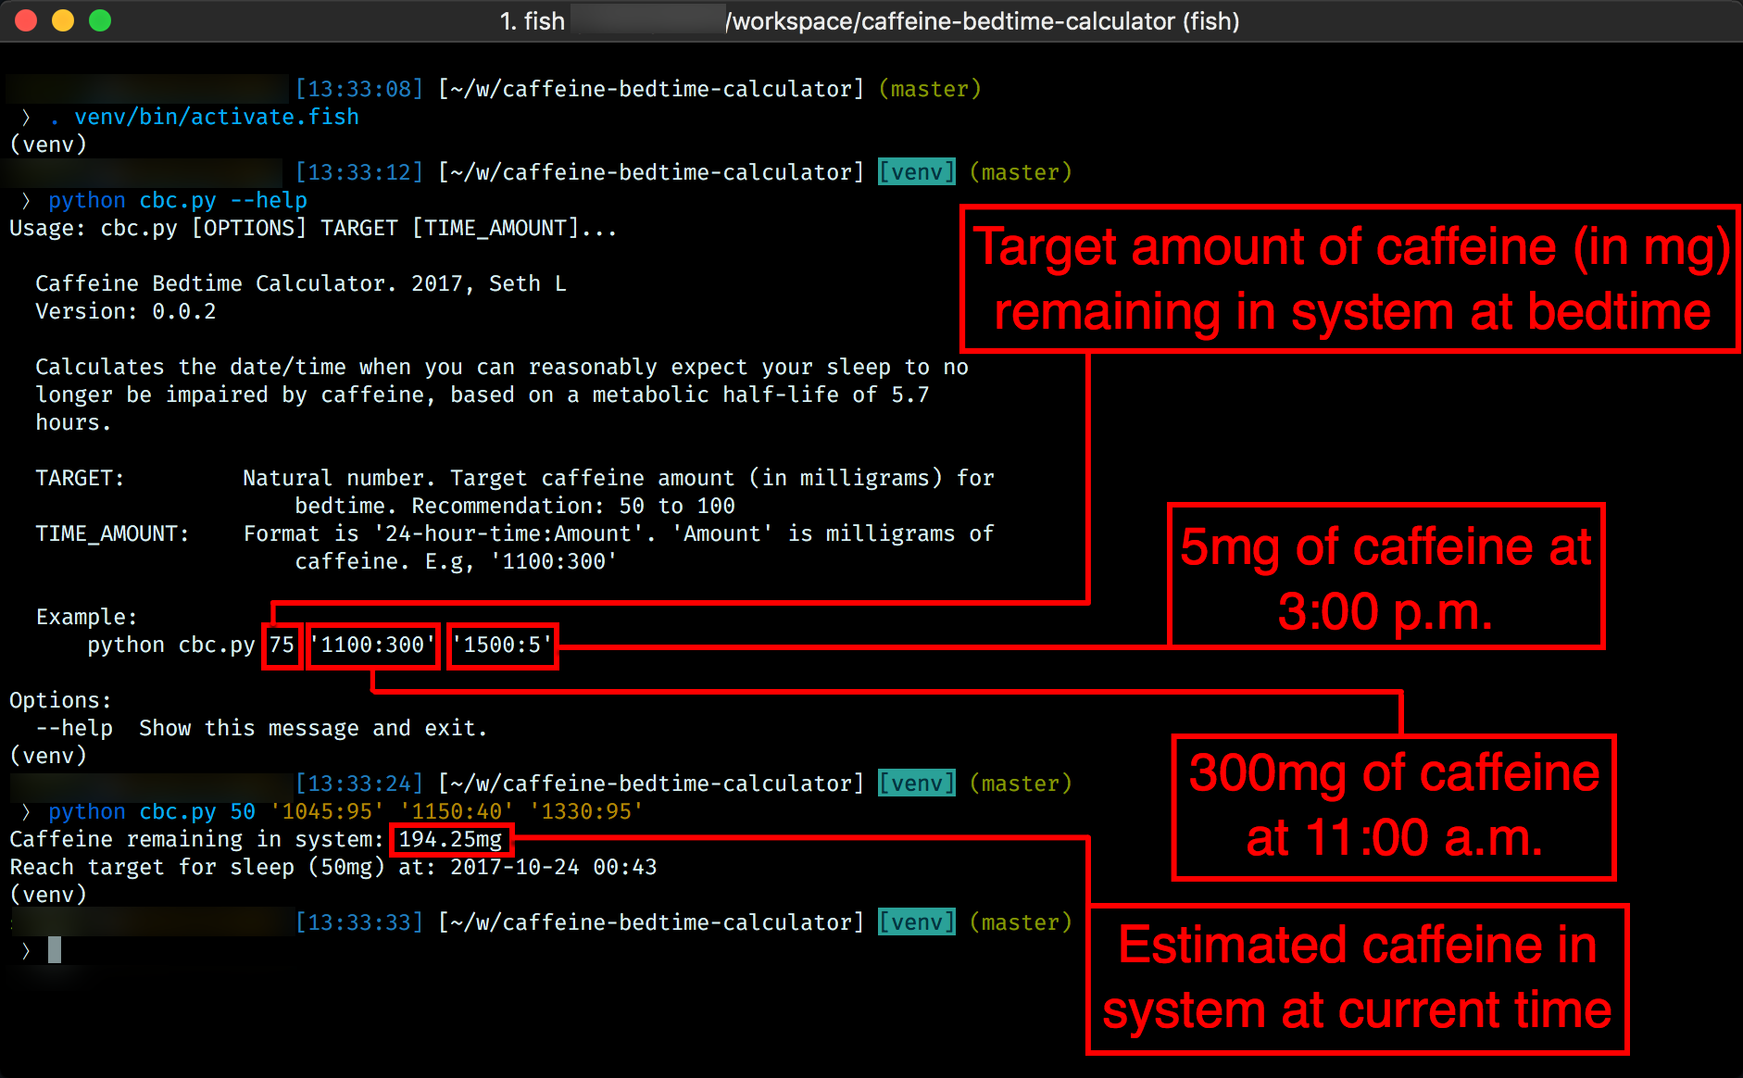Viewport: 1743px width, 1078px height.
Task: Click the venv/bin/activate.fish command text
Action: click(216, 117)
